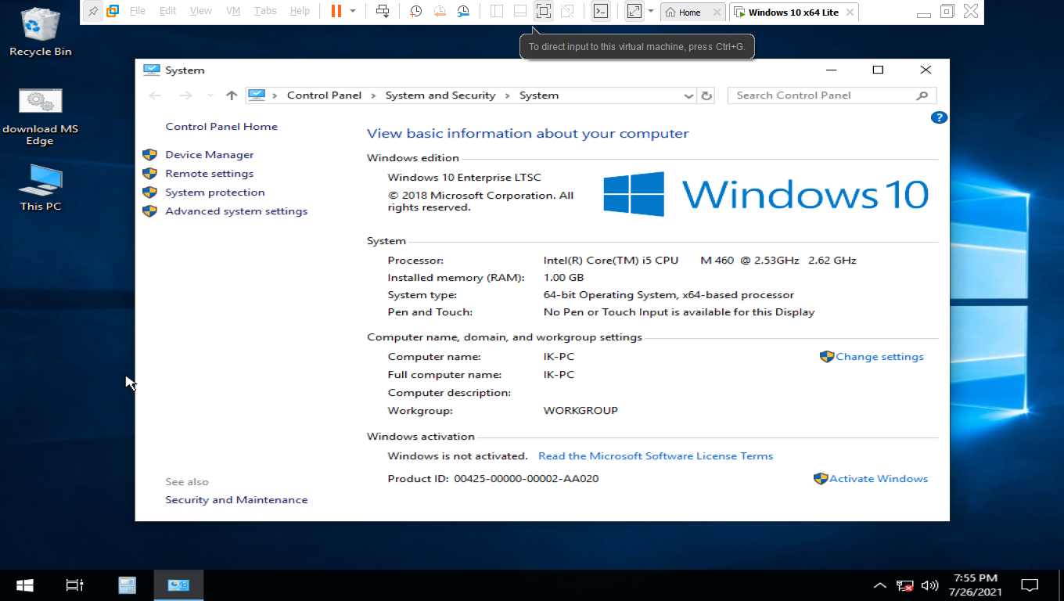Click the Unity mode toolbar icon
This screenshot has height=601, width=1064.
pos(567,11)
